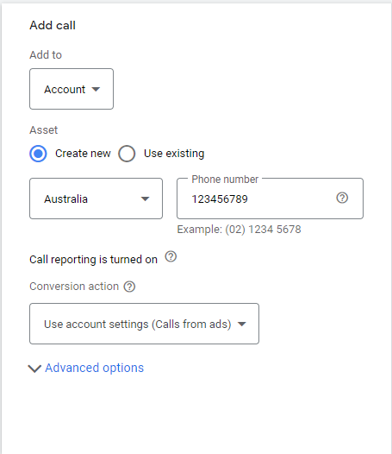Open Use account settings conversion dropdown
Screen dimensions: 392x454
click(x=144, y=324)
